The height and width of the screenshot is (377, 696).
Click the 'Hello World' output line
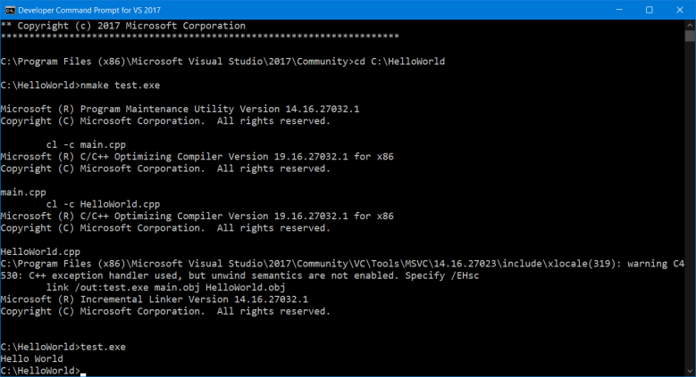[x=31, y=359]
